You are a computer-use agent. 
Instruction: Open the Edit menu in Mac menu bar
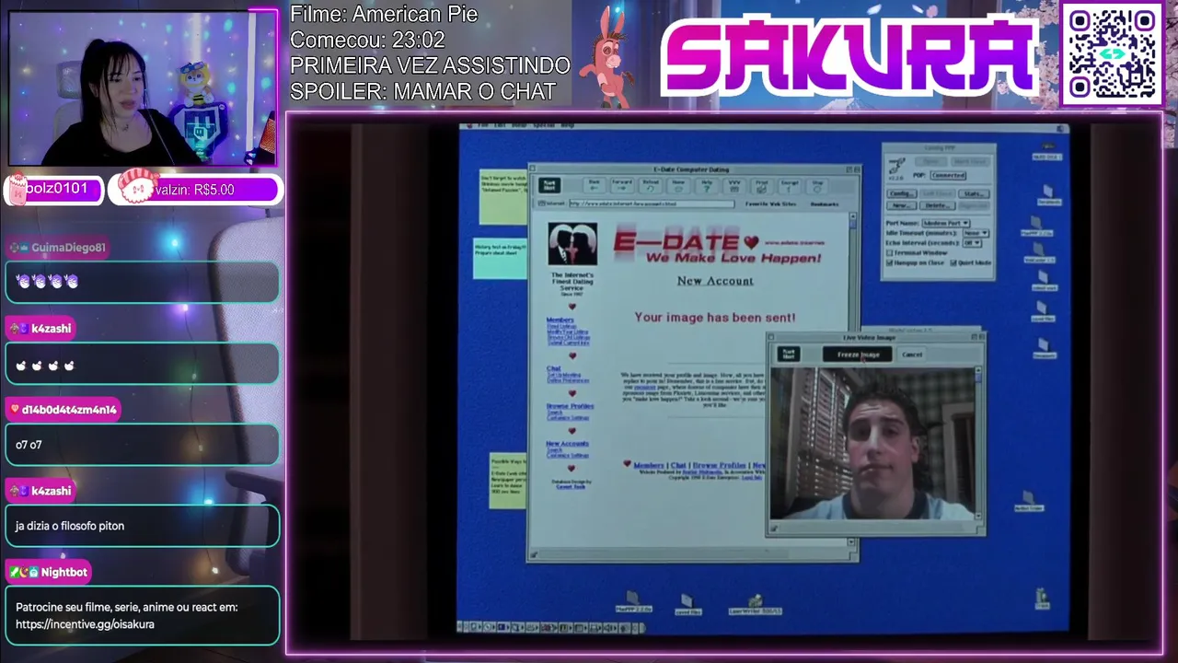(500, 125)
